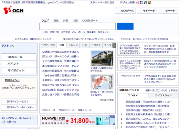The width and height of the screenshot is (180, 129).
Task: Click the 訪問ポイントカレンダー button
Action: point(19,107)
